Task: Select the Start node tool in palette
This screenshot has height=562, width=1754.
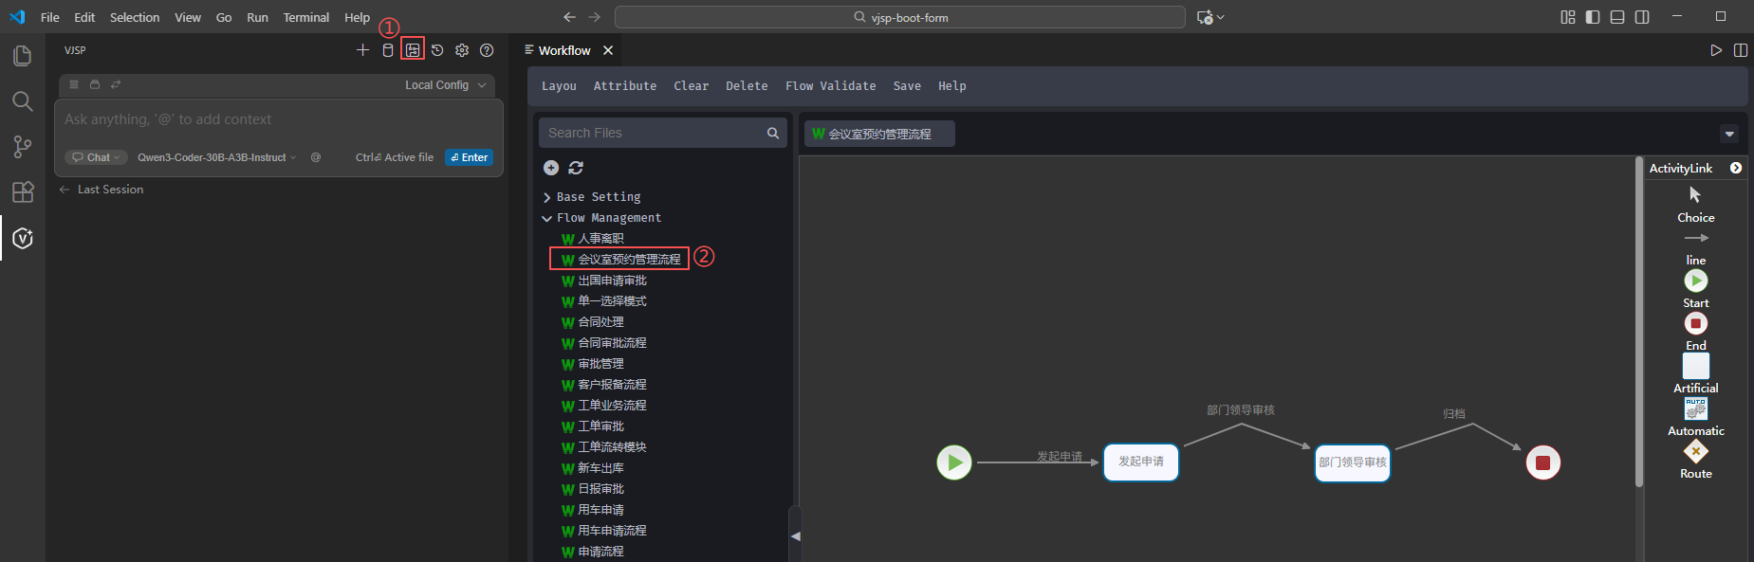Action: pos(1695,281)
